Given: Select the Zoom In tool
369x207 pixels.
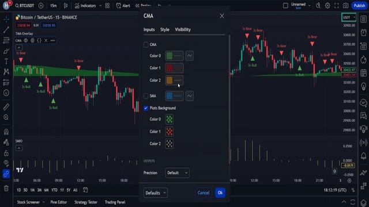Looking at the screenshot, I should click(6, 117).
